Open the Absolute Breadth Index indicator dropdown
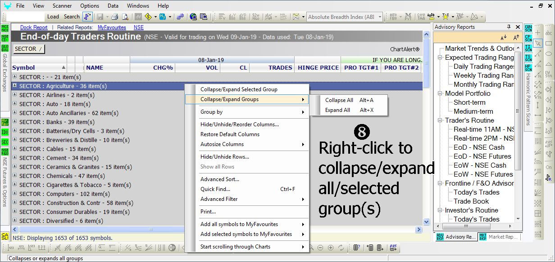The width and height of the screenshot is (555, 262). tap(380, 17)
